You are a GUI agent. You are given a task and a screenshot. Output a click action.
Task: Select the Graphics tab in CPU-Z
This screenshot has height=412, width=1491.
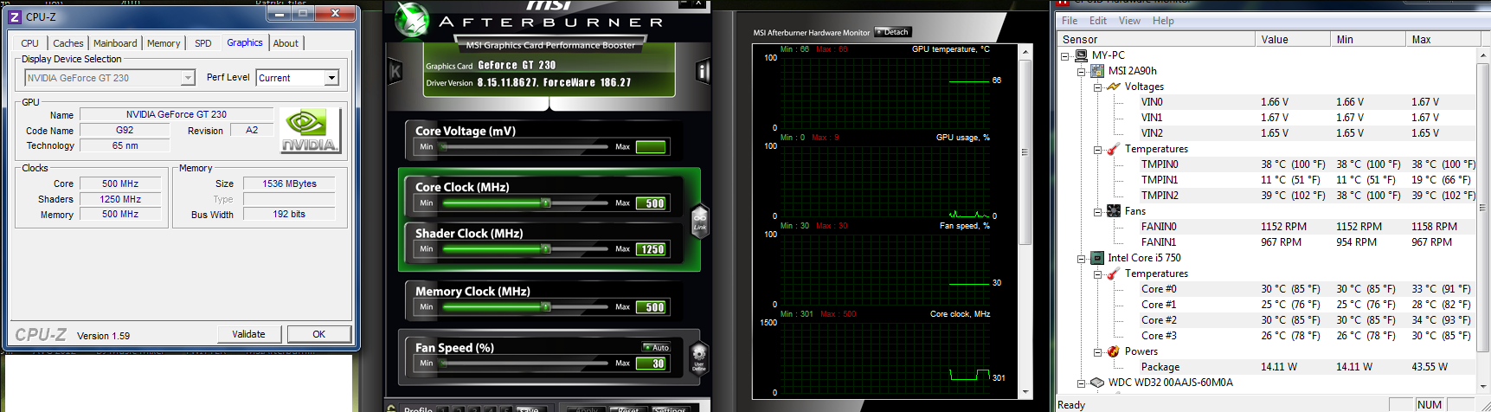(245, 42)
